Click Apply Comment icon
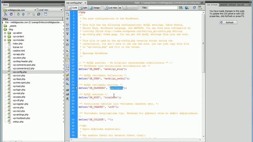Screen dimensions: 253x142 [x=68, y=66]
